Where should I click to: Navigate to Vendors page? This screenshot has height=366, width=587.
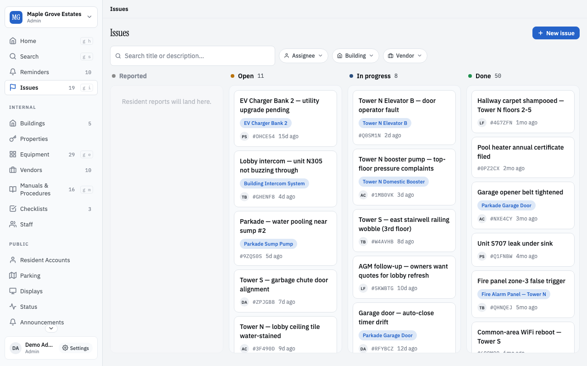pos(51,170)
